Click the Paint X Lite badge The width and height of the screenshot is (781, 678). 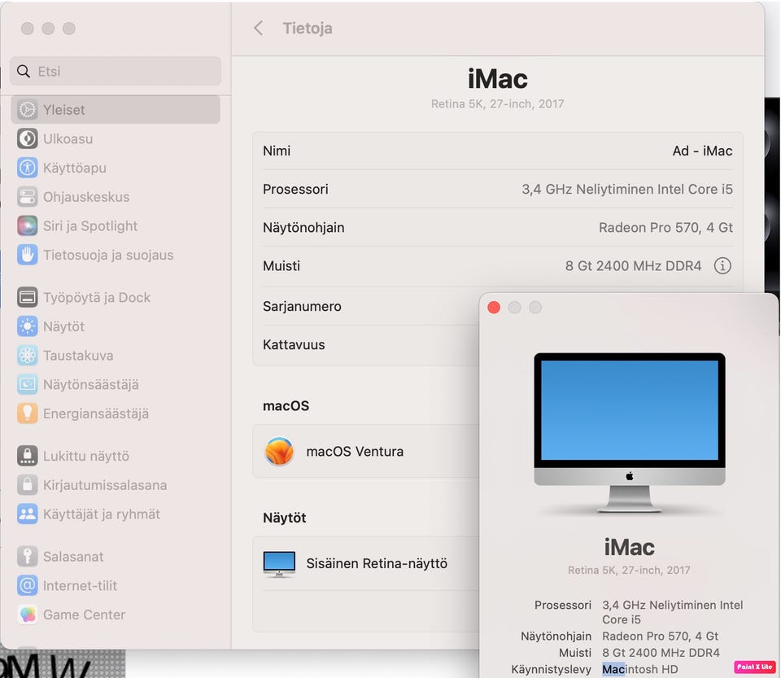(754, 667)
